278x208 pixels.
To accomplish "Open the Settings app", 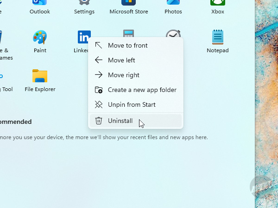I will tap(84, 4).
